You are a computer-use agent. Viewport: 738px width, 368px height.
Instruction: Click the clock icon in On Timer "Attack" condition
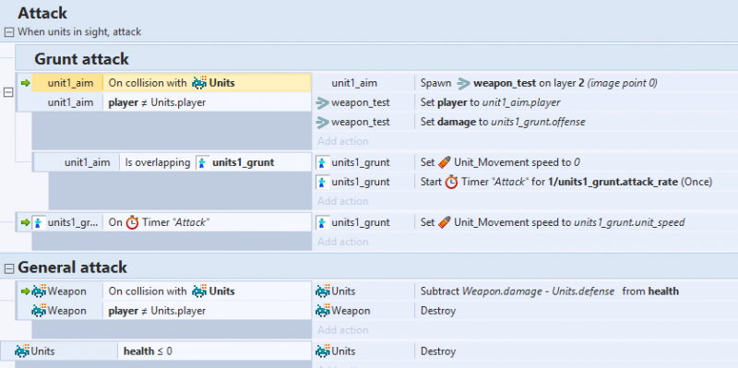132,222
